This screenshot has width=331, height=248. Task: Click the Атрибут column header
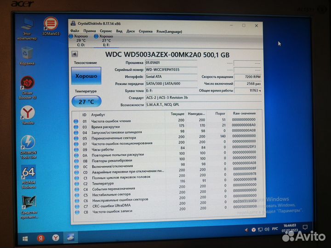coord(98,115)
